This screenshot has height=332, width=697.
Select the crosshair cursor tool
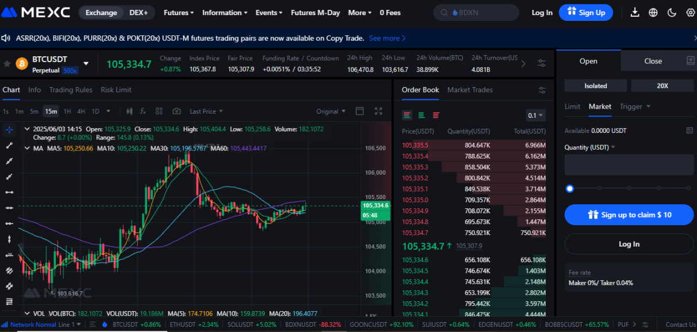(x=9, y=129)
